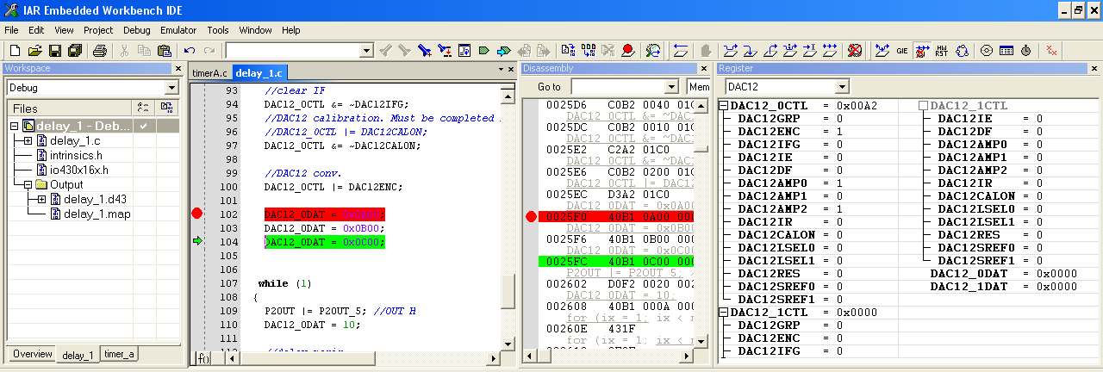Open the toolbar search combo box dropdown
Screen dimensions: 1103x372
click(x=366, y=51)
